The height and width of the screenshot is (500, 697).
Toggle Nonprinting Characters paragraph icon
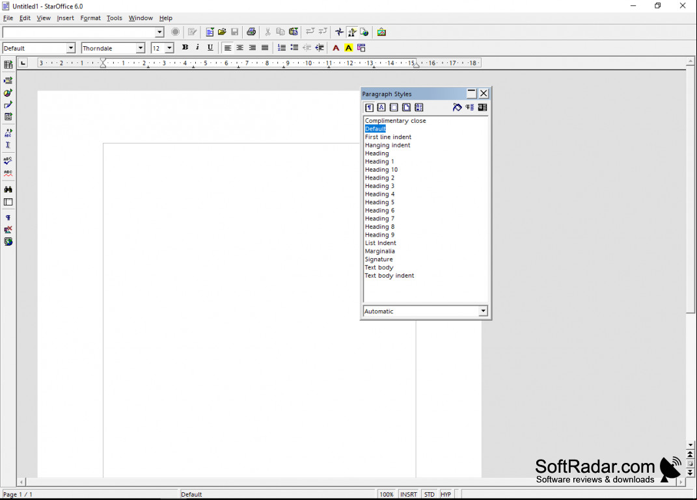[8, 218]
